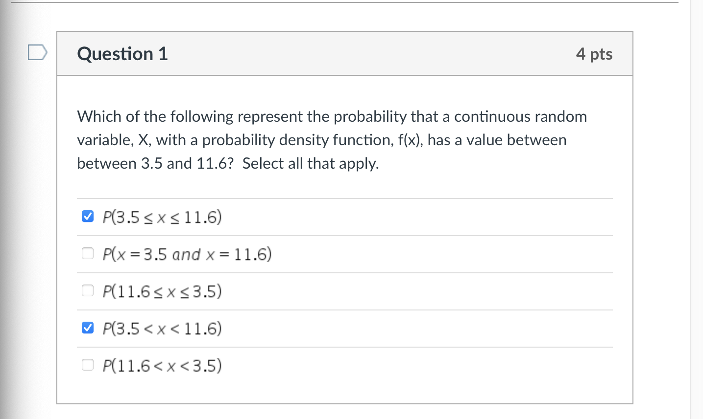The width and height of the screenshot is (703, 419).
Task: Uncheck the P(3.5 ≤ x ≤ 11.6) checkbox
Action: (88, 216)
